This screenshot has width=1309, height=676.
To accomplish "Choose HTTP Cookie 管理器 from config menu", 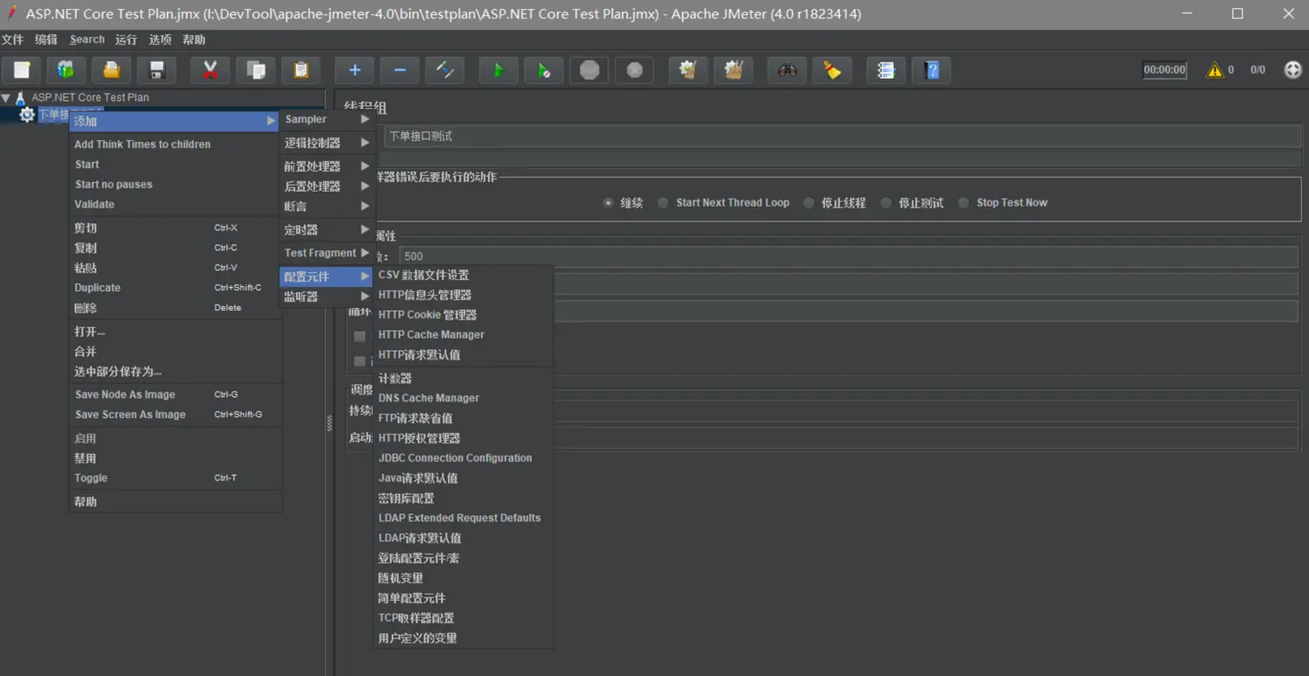I will click(427, 314).
